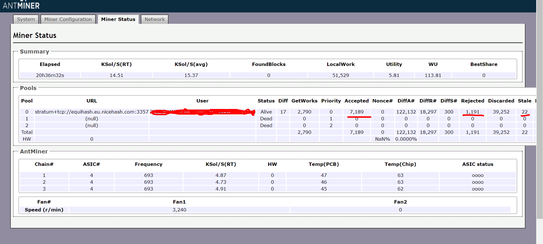
Task: Click chain 3 chip temperature 62
Action: point(400,189)
